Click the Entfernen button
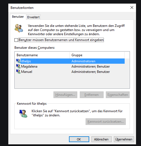Image resolution: width=141 pixels, height=146 pixels. coord(91,95)
